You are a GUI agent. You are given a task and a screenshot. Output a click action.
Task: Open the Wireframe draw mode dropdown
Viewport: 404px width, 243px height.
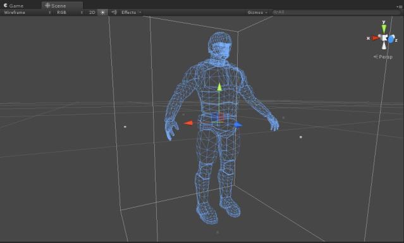pyautogui.click(x=27, y=13)
